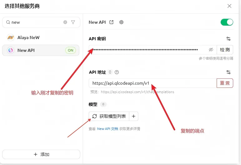Open New API provider settings icon
The width and height of the screenshot is (241, 165).
(x=121, y=22)
